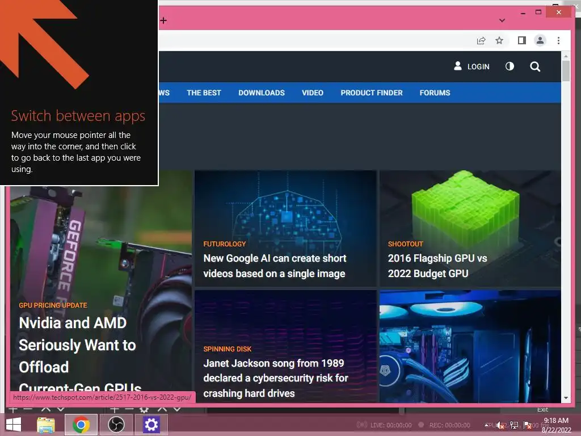Click the page scrollbar up arrow

point(566,56)
